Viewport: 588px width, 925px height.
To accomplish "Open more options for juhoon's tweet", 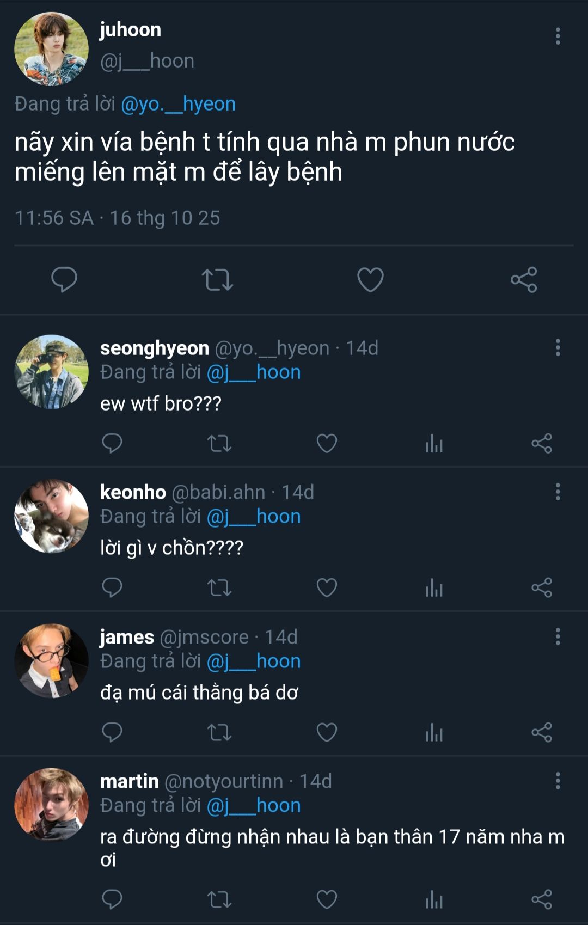I will pyautogui.click(x=558, y=36).
